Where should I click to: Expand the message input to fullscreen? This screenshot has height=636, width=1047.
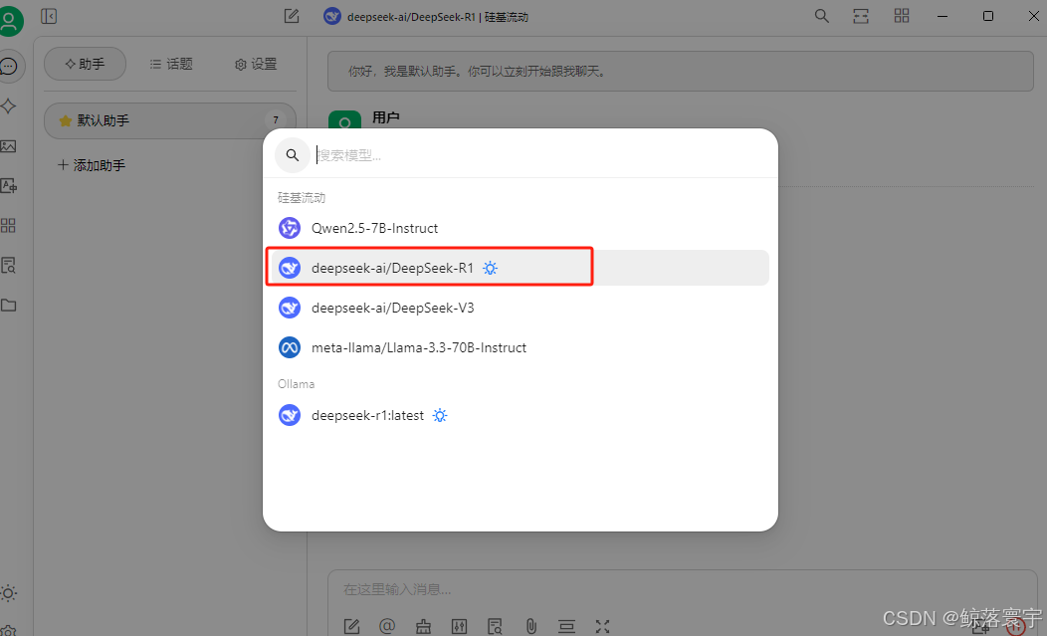[x=602, y=626]
